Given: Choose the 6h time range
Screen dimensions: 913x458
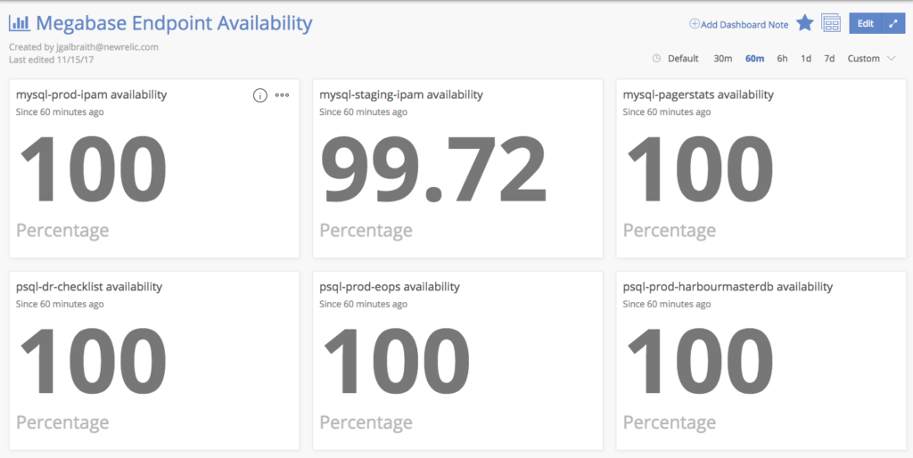Looking at the screenshot, I should (x=782, y=58).
